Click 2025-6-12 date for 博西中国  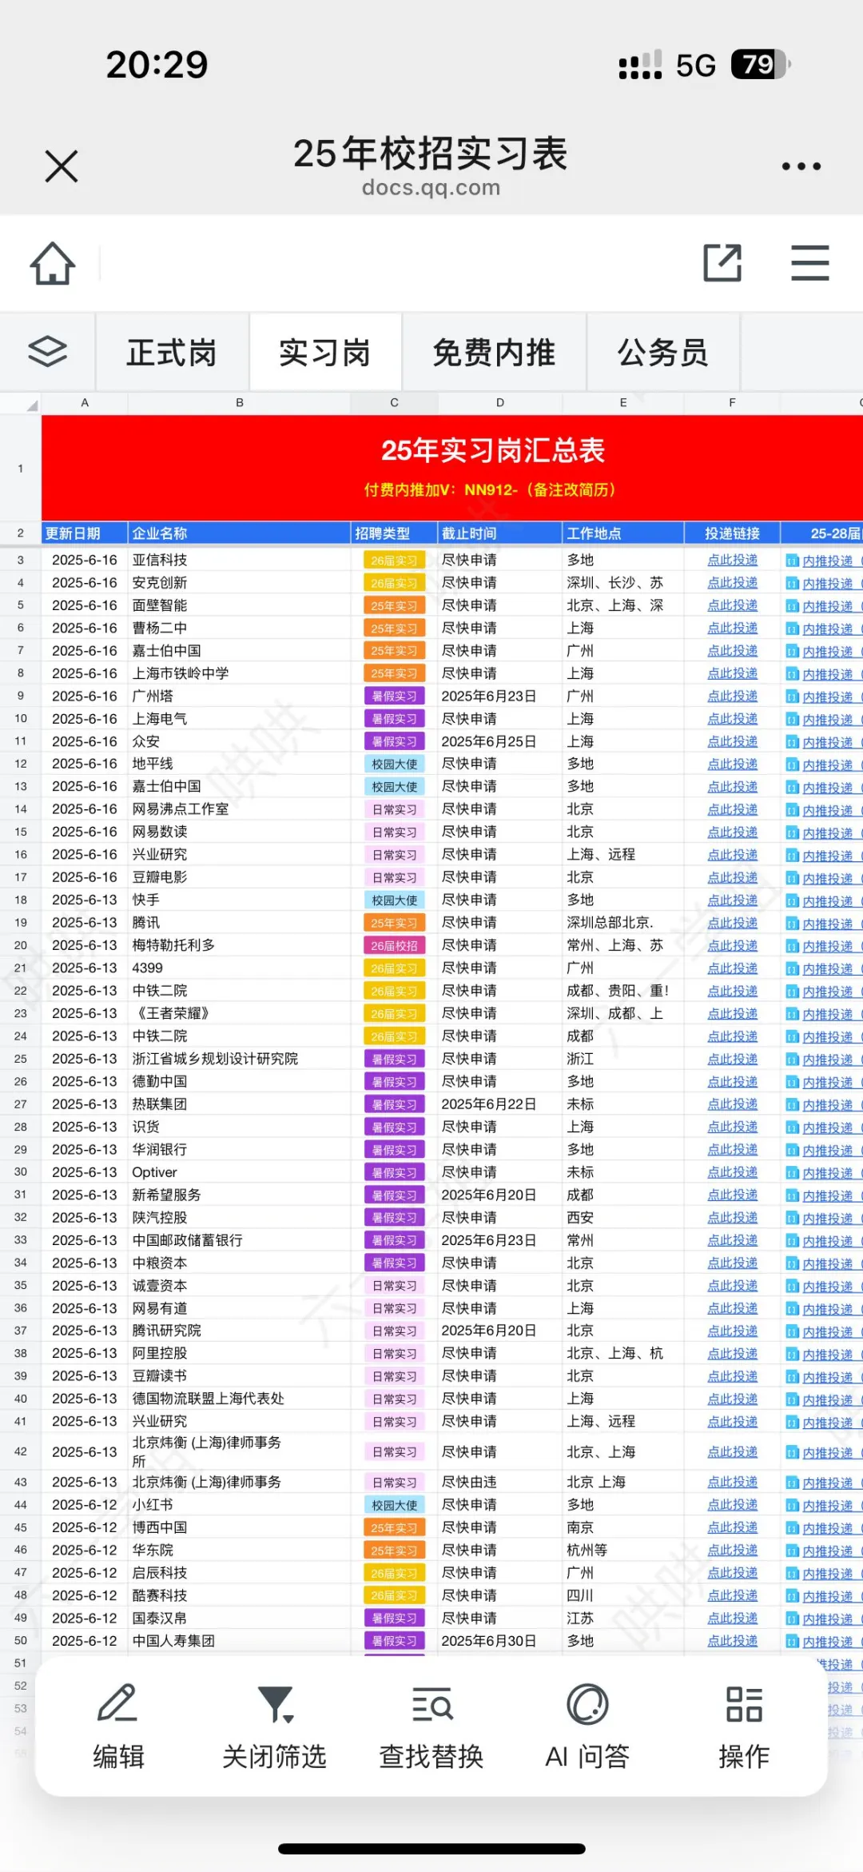(85, 1527)
